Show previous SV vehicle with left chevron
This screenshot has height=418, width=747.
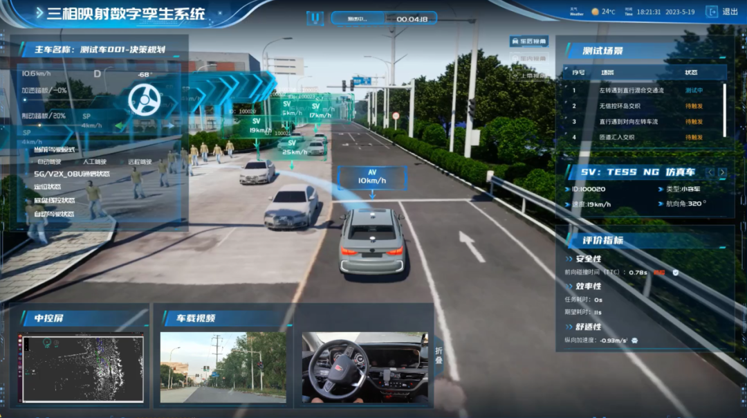(x=710, y=172)
